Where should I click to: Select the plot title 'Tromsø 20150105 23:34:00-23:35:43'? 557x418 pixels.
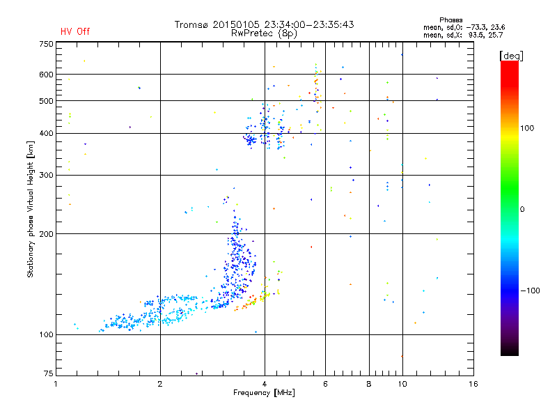(264, 24)
